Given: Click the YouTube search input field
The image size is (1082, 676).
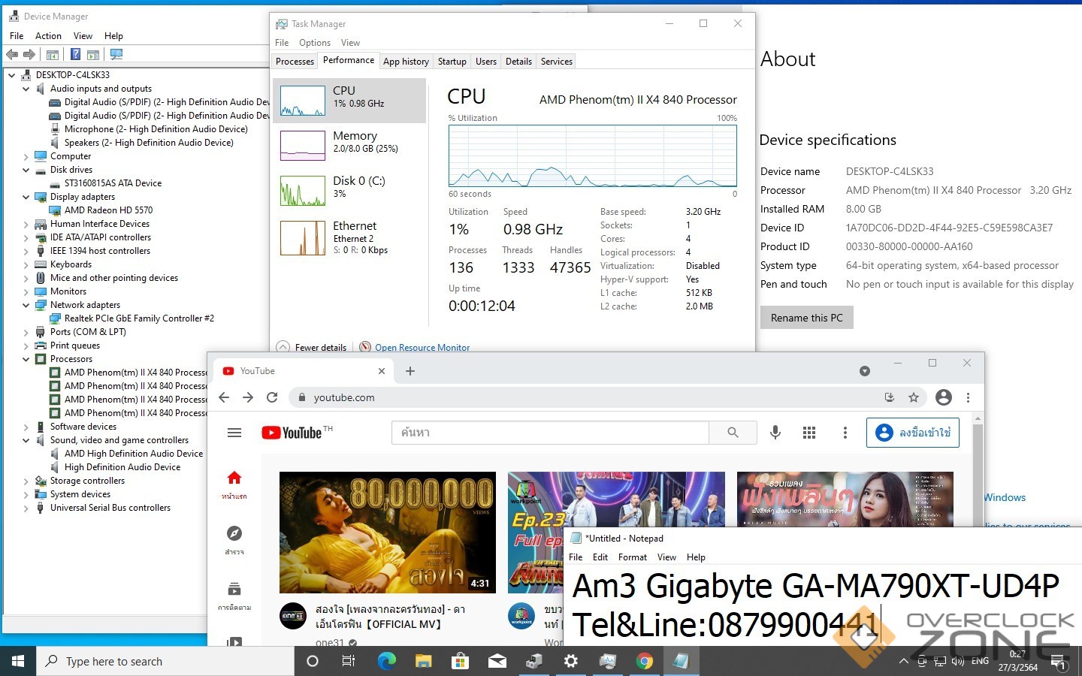Looking at the screenshot, I should tap(549, 433).
